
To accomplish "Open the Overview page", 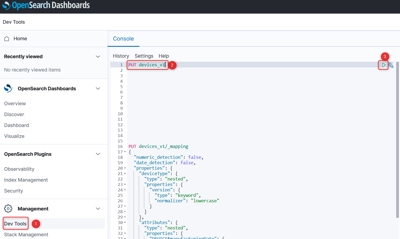I will pyautogui.click(x=15, y=104).
